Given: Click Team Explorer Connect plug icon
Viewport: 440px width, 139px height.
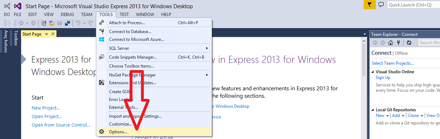Looking at the screenshot, I should tap(398, 43).
